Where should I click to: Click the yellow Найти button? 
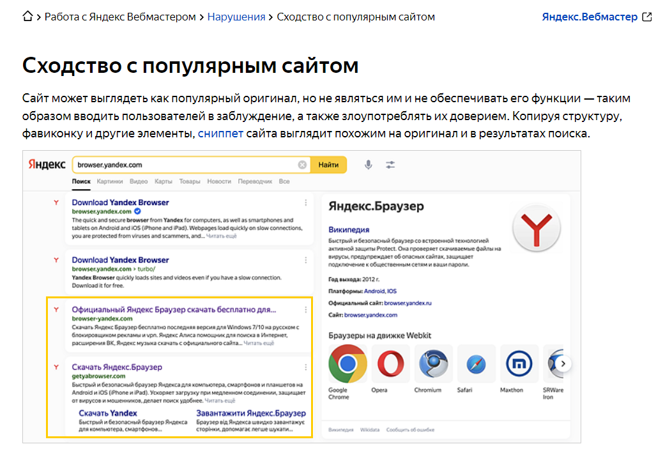click(x=328, y=165)
